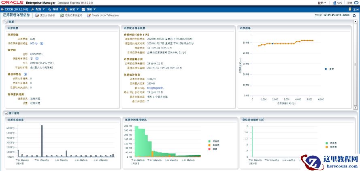360x171 pixels.
Task: Click the 更改分析参数 edit icon
Action: pos(37,15)
